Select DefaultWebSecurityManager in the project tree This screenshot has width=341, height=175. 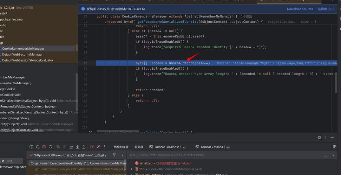[22, 55]
